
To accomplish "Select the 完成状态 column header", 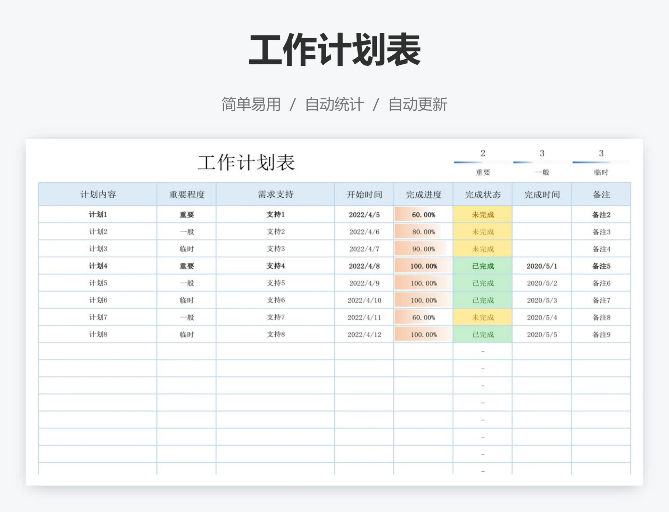I will [x=483, y=194].
